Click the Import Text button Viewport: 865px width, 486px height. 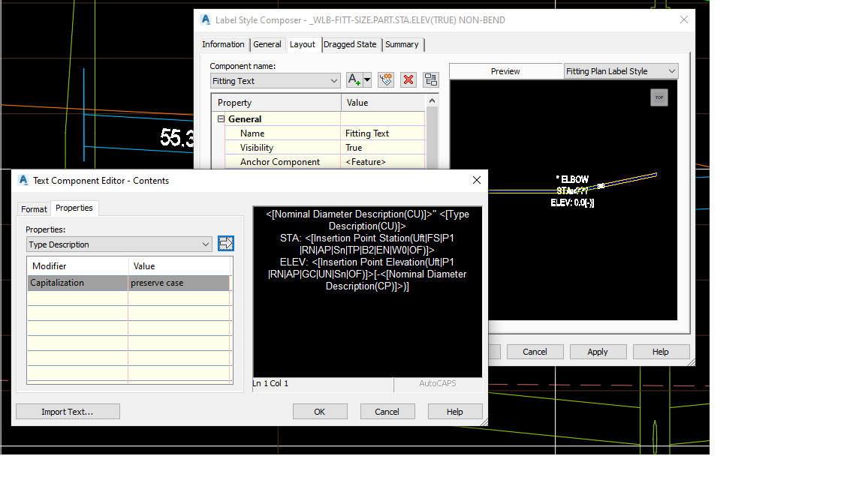click(x=68, y=412)
